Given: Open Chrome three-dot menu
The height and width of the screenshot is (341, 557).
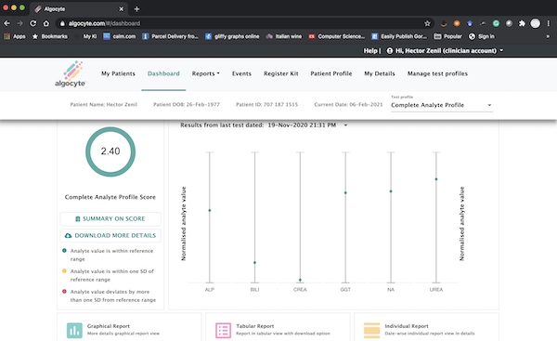Looking at the screenshot, I should [x=549, y=23].
